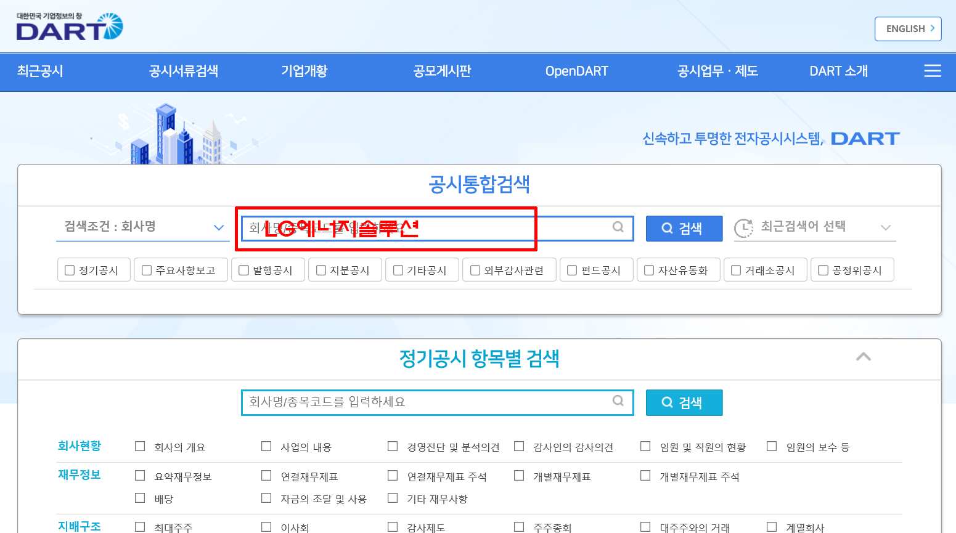Check the 발행공시 filter
956x533 pixels.
click(x=243, y=270)
